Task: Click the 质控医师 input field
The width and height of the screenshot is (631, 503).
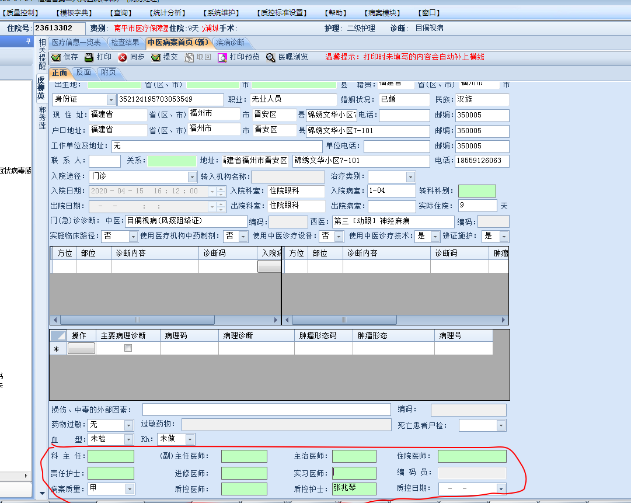Action: (x=244, y=489)
